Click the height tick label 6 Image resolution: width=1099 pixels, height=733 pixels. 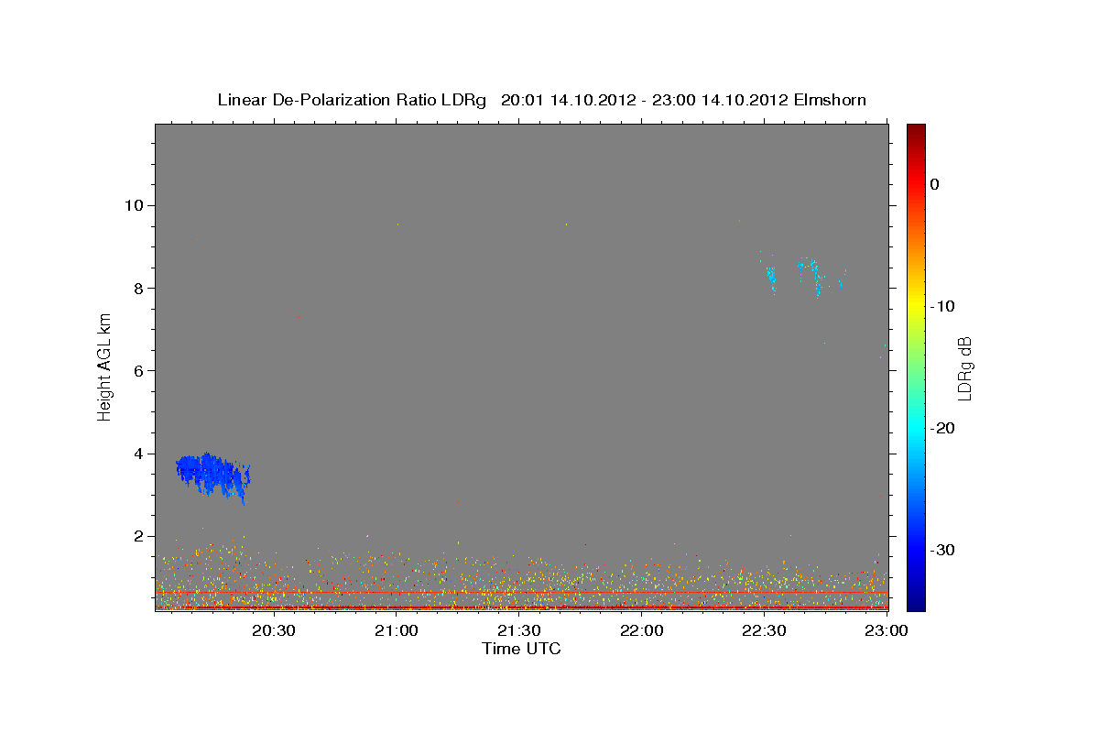(x=138, y=370)
